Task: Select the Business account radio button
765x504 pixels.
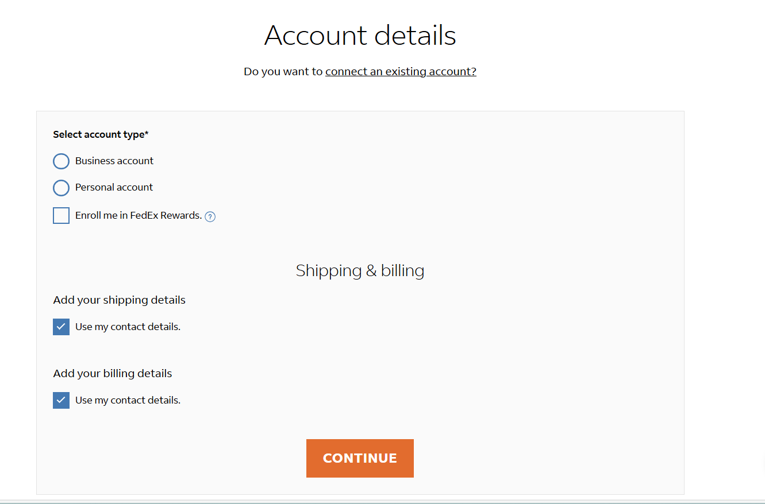Action: (61, 161)
